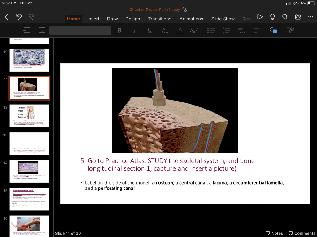Toggle bold formatting
Image resolution: width=317 pixels, height=237 pixels.
119,30
